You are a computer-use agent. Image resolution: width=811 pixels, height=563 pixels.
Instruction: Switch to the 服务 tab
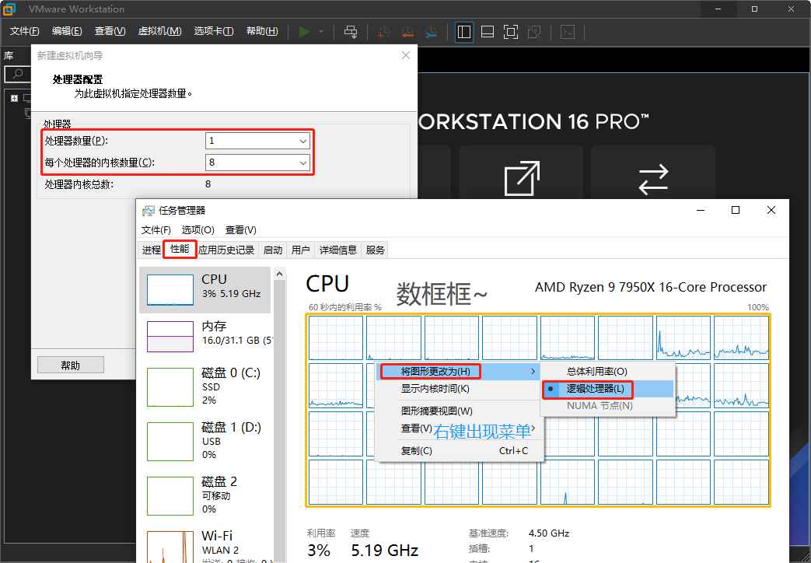[375, 250]
